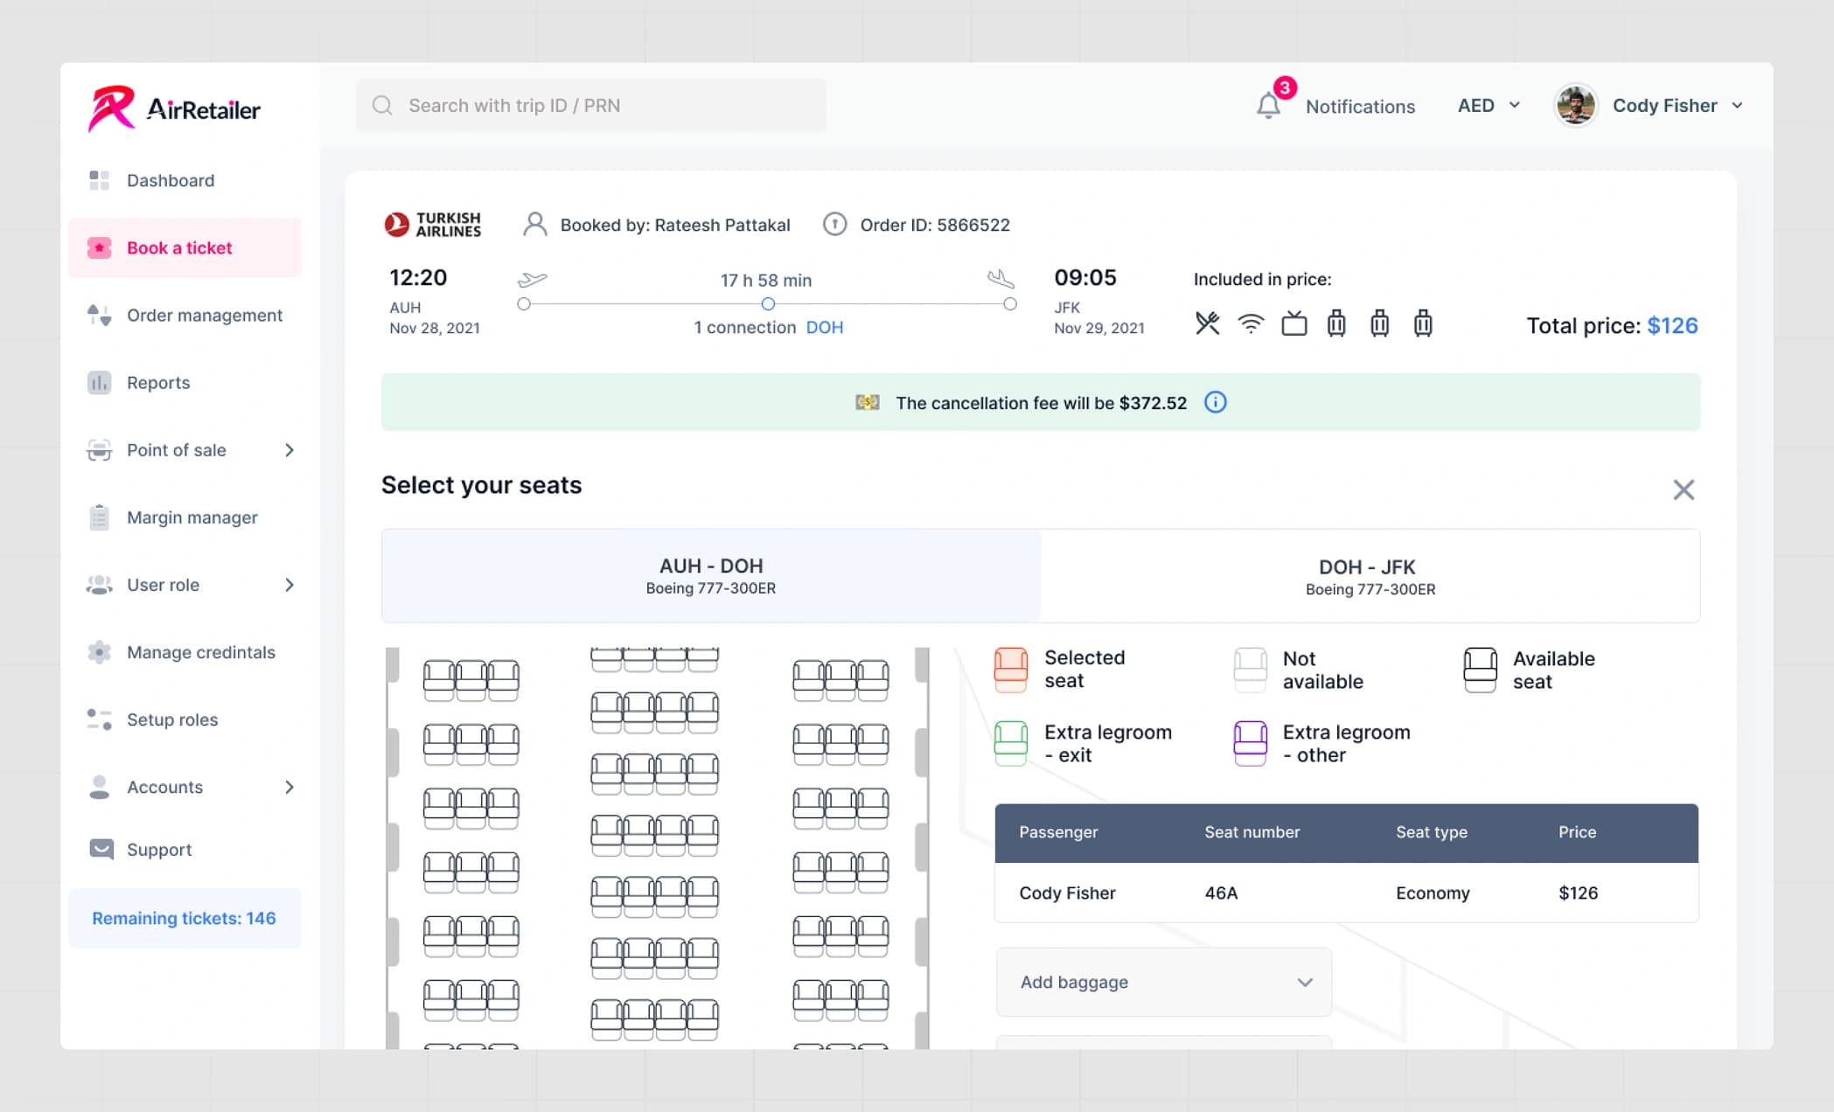Image resolution: width=1834 pixels, height=1112 pixels.
Task: Select Book a ticket in sidebar
Action: tap(185, 247)
